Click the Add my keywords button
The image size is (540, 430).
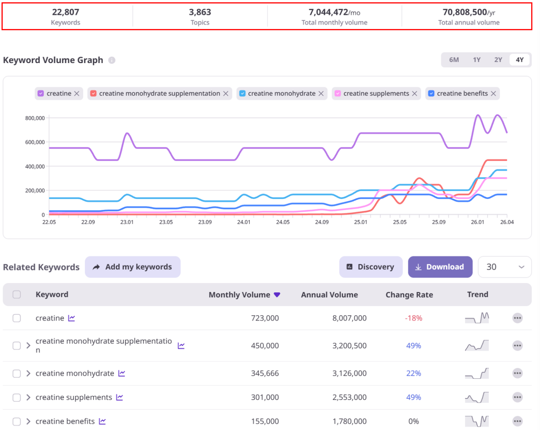point(133,267)
